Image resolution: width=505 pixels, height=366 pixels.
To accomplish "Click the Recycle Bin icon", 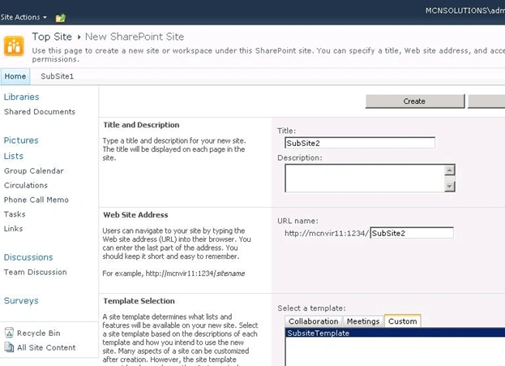I will point(10,333).
